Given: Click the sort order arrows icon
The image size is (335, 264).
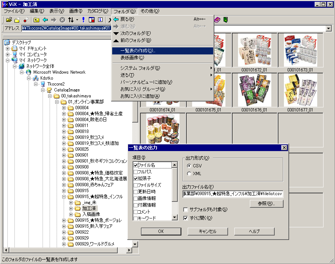Looking at the screenshot, I should click(71, 20).
